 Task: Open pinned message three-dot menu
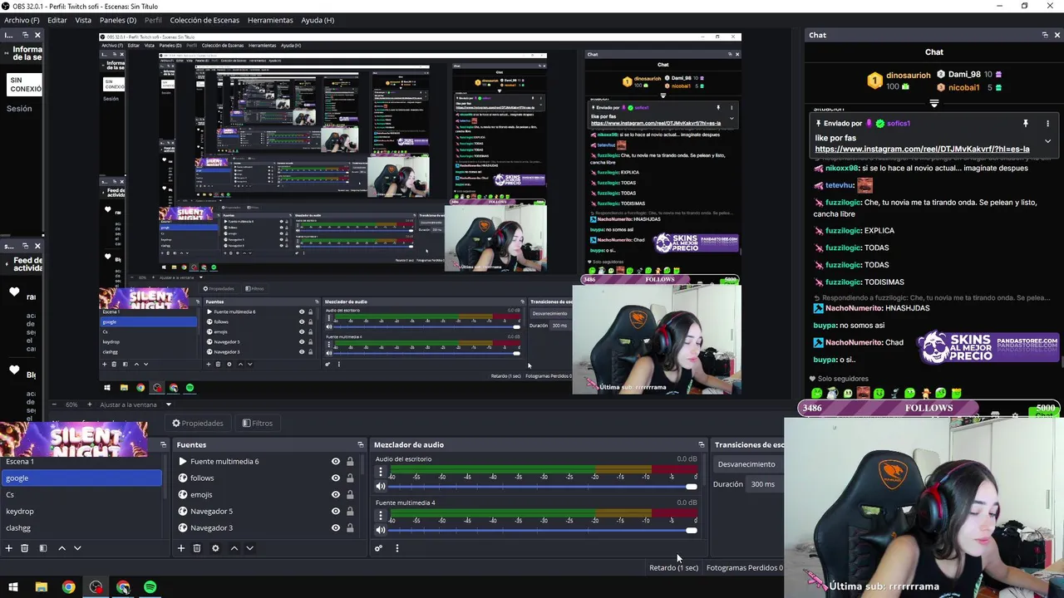1047,123
